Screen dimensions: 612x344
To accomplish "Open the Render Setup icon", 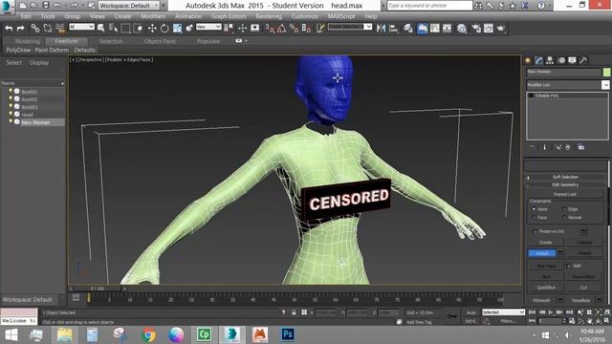I will point(476,28).
